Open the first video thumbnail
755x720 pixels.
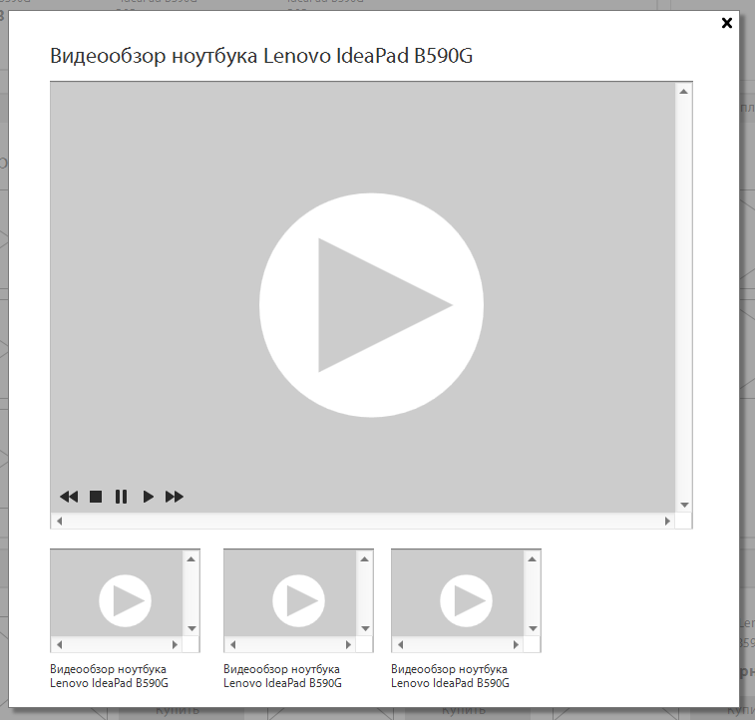[126, 600]
